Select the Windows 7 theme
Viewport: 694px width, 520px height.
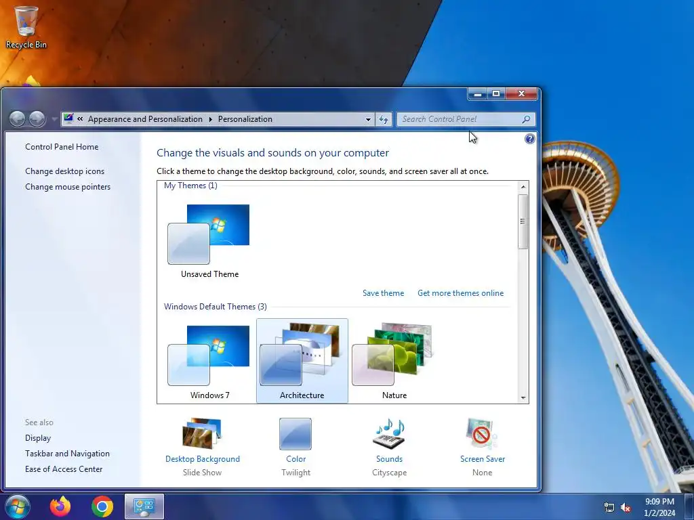coord(209,362)
